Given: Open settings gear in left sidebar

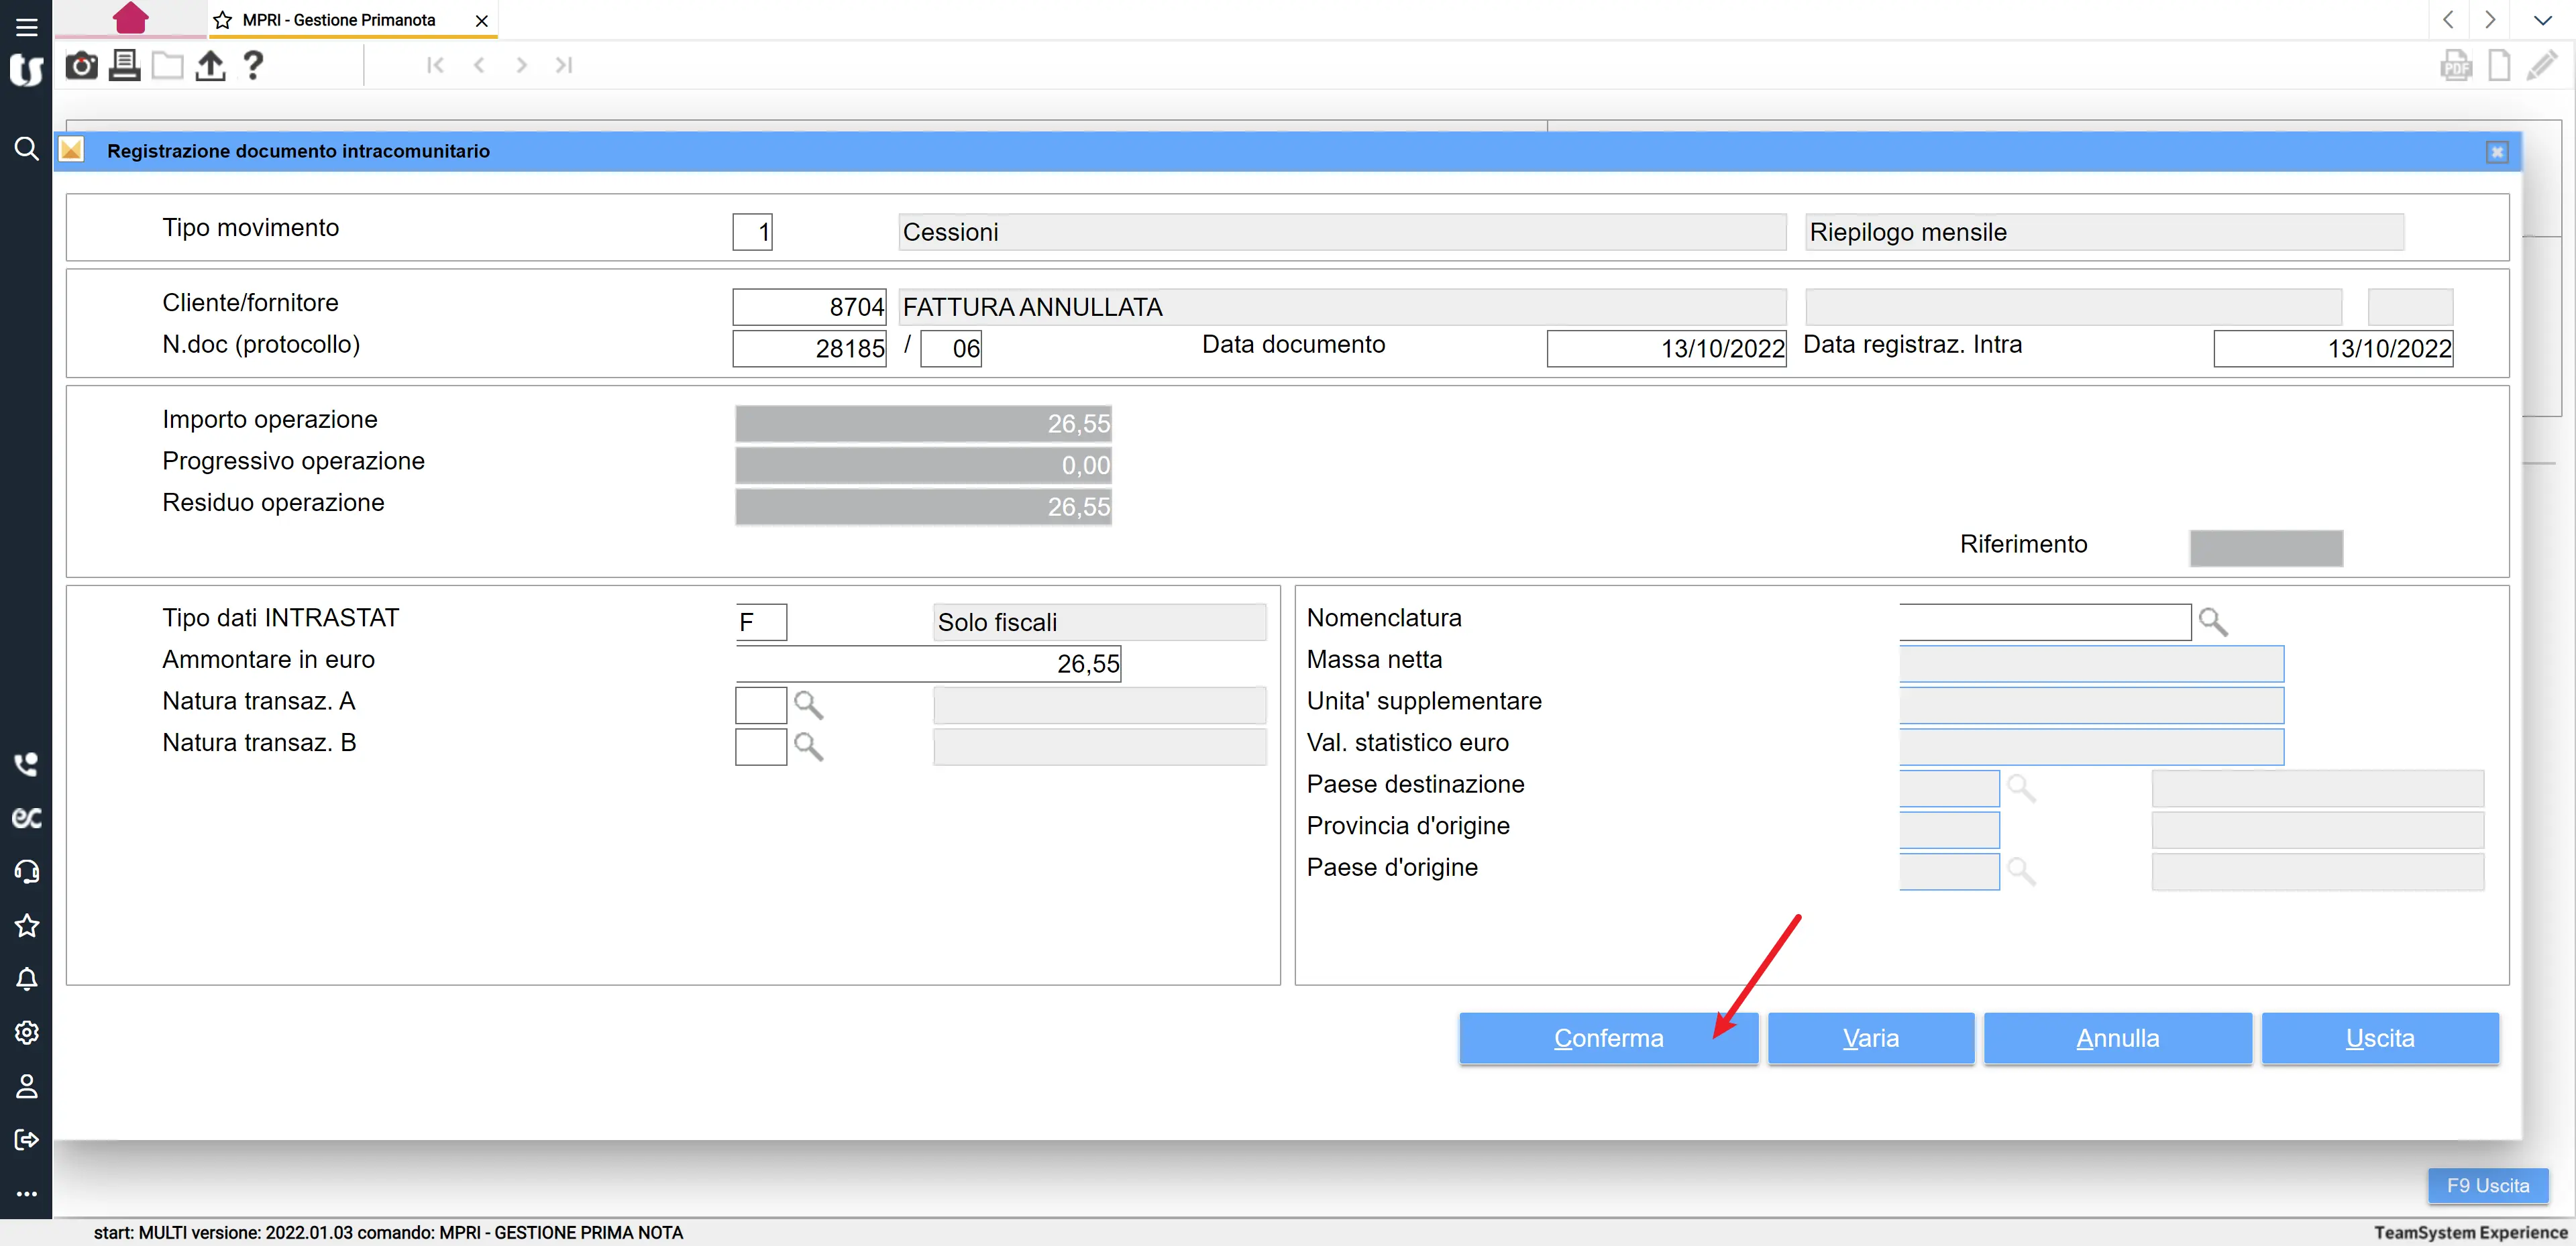Looking at the screenshot, I should click(x=26, y=1032).
